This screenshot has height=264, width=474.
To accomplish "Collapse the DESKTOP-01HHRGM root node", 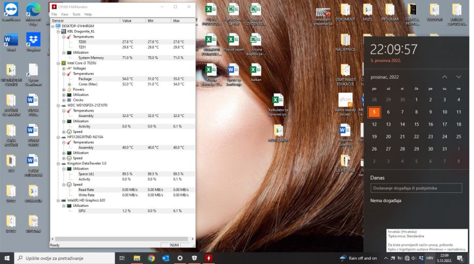I will [53, 26].
